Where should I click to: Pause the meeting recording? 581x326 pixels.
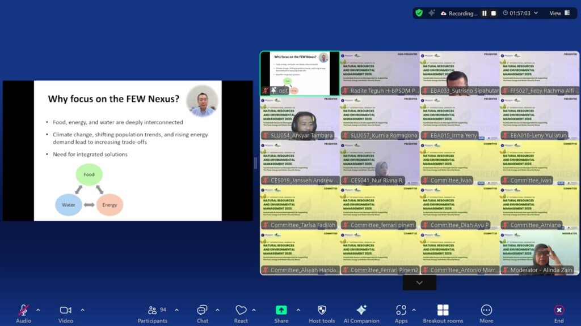[x=485, y=13]
